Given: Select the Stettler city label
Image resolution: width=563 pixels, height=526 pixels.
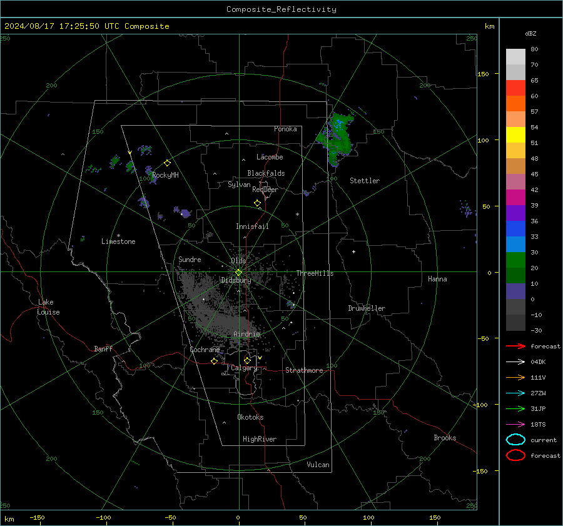Looking at the screenshot, I should click(x=365, y=181).
